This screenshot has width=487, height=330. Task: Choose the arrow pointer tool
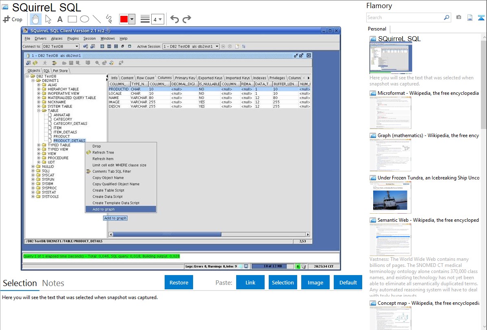[48, 19]
